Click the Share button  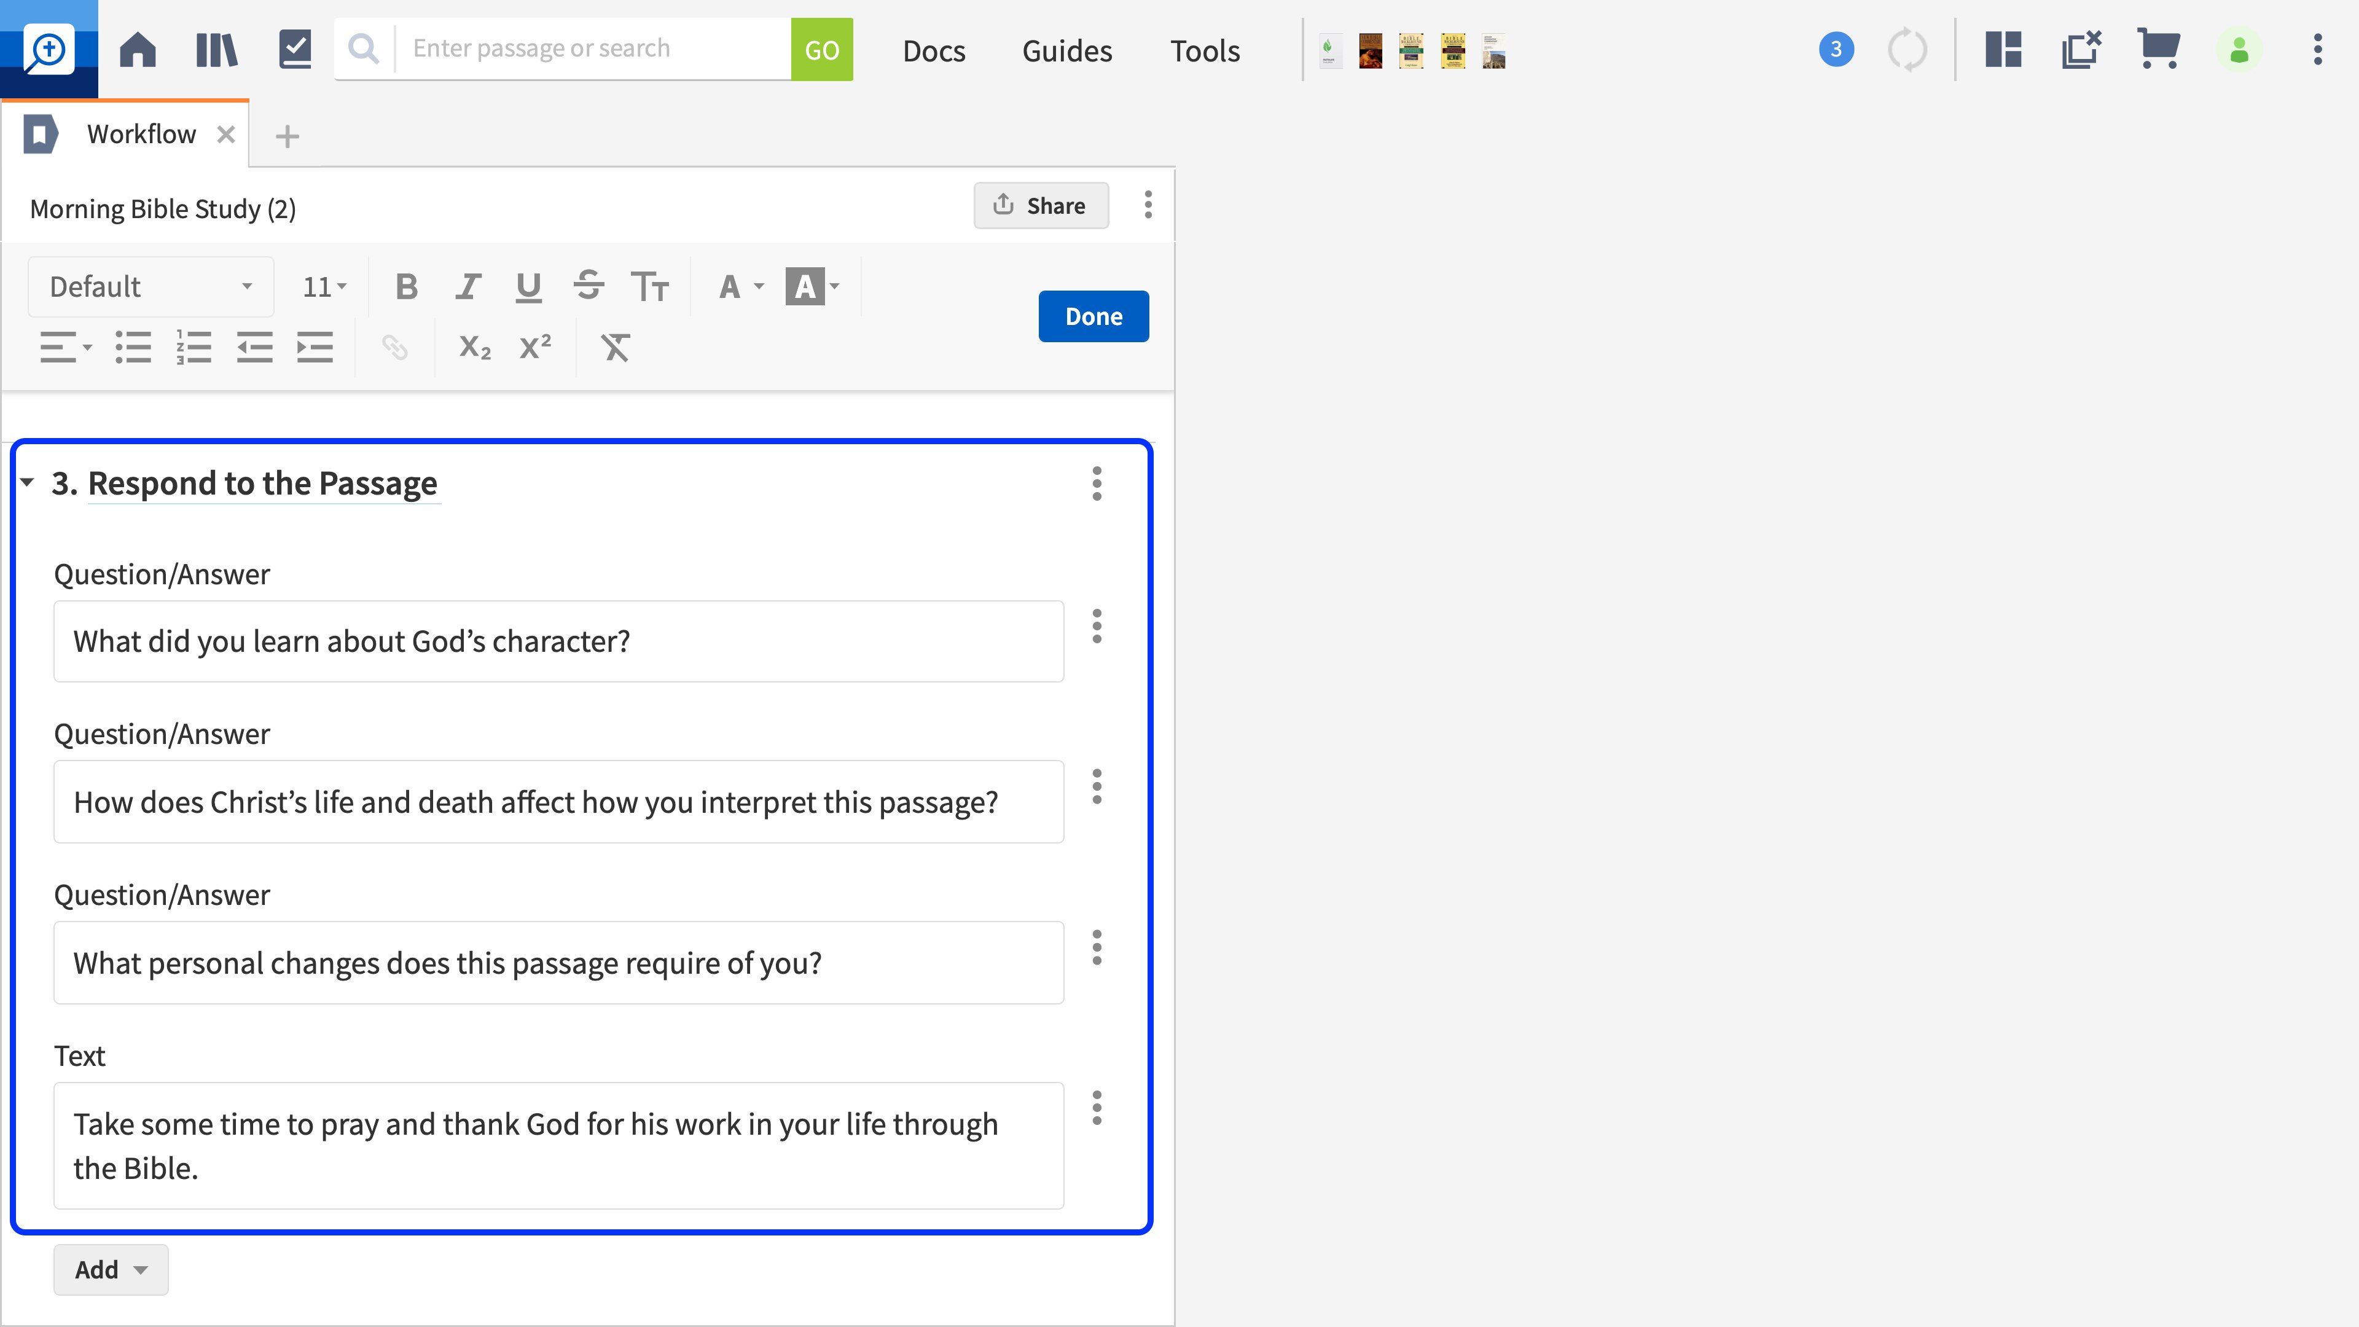pos(1040,205)
